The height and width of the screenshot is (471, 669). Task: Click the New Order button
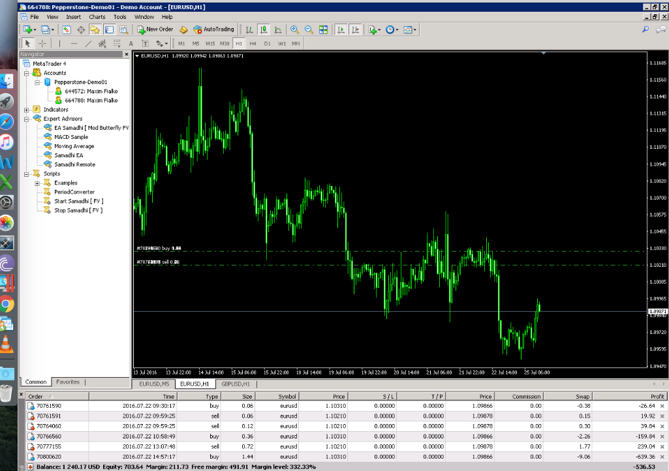pyautogui.click(x=155, y=29)
